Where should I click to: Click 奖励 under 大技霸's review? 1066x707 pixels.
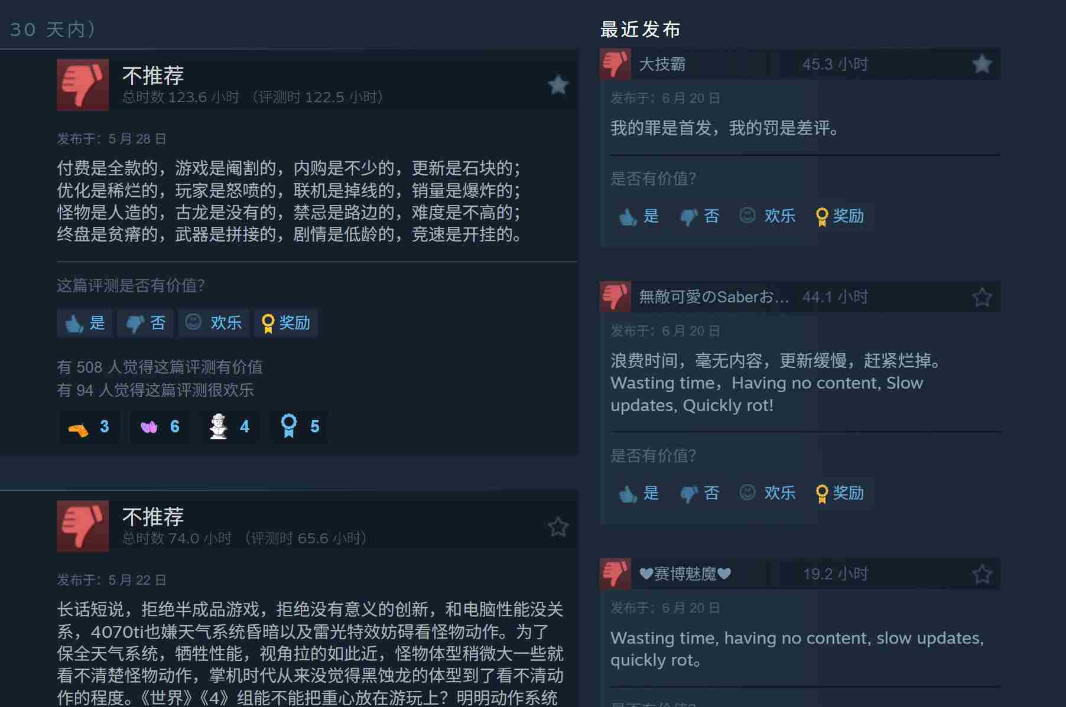coord(840,216)
